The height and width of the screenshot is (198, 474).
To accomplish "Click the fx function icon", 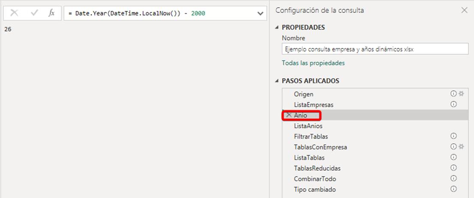I will pos(51,13).
